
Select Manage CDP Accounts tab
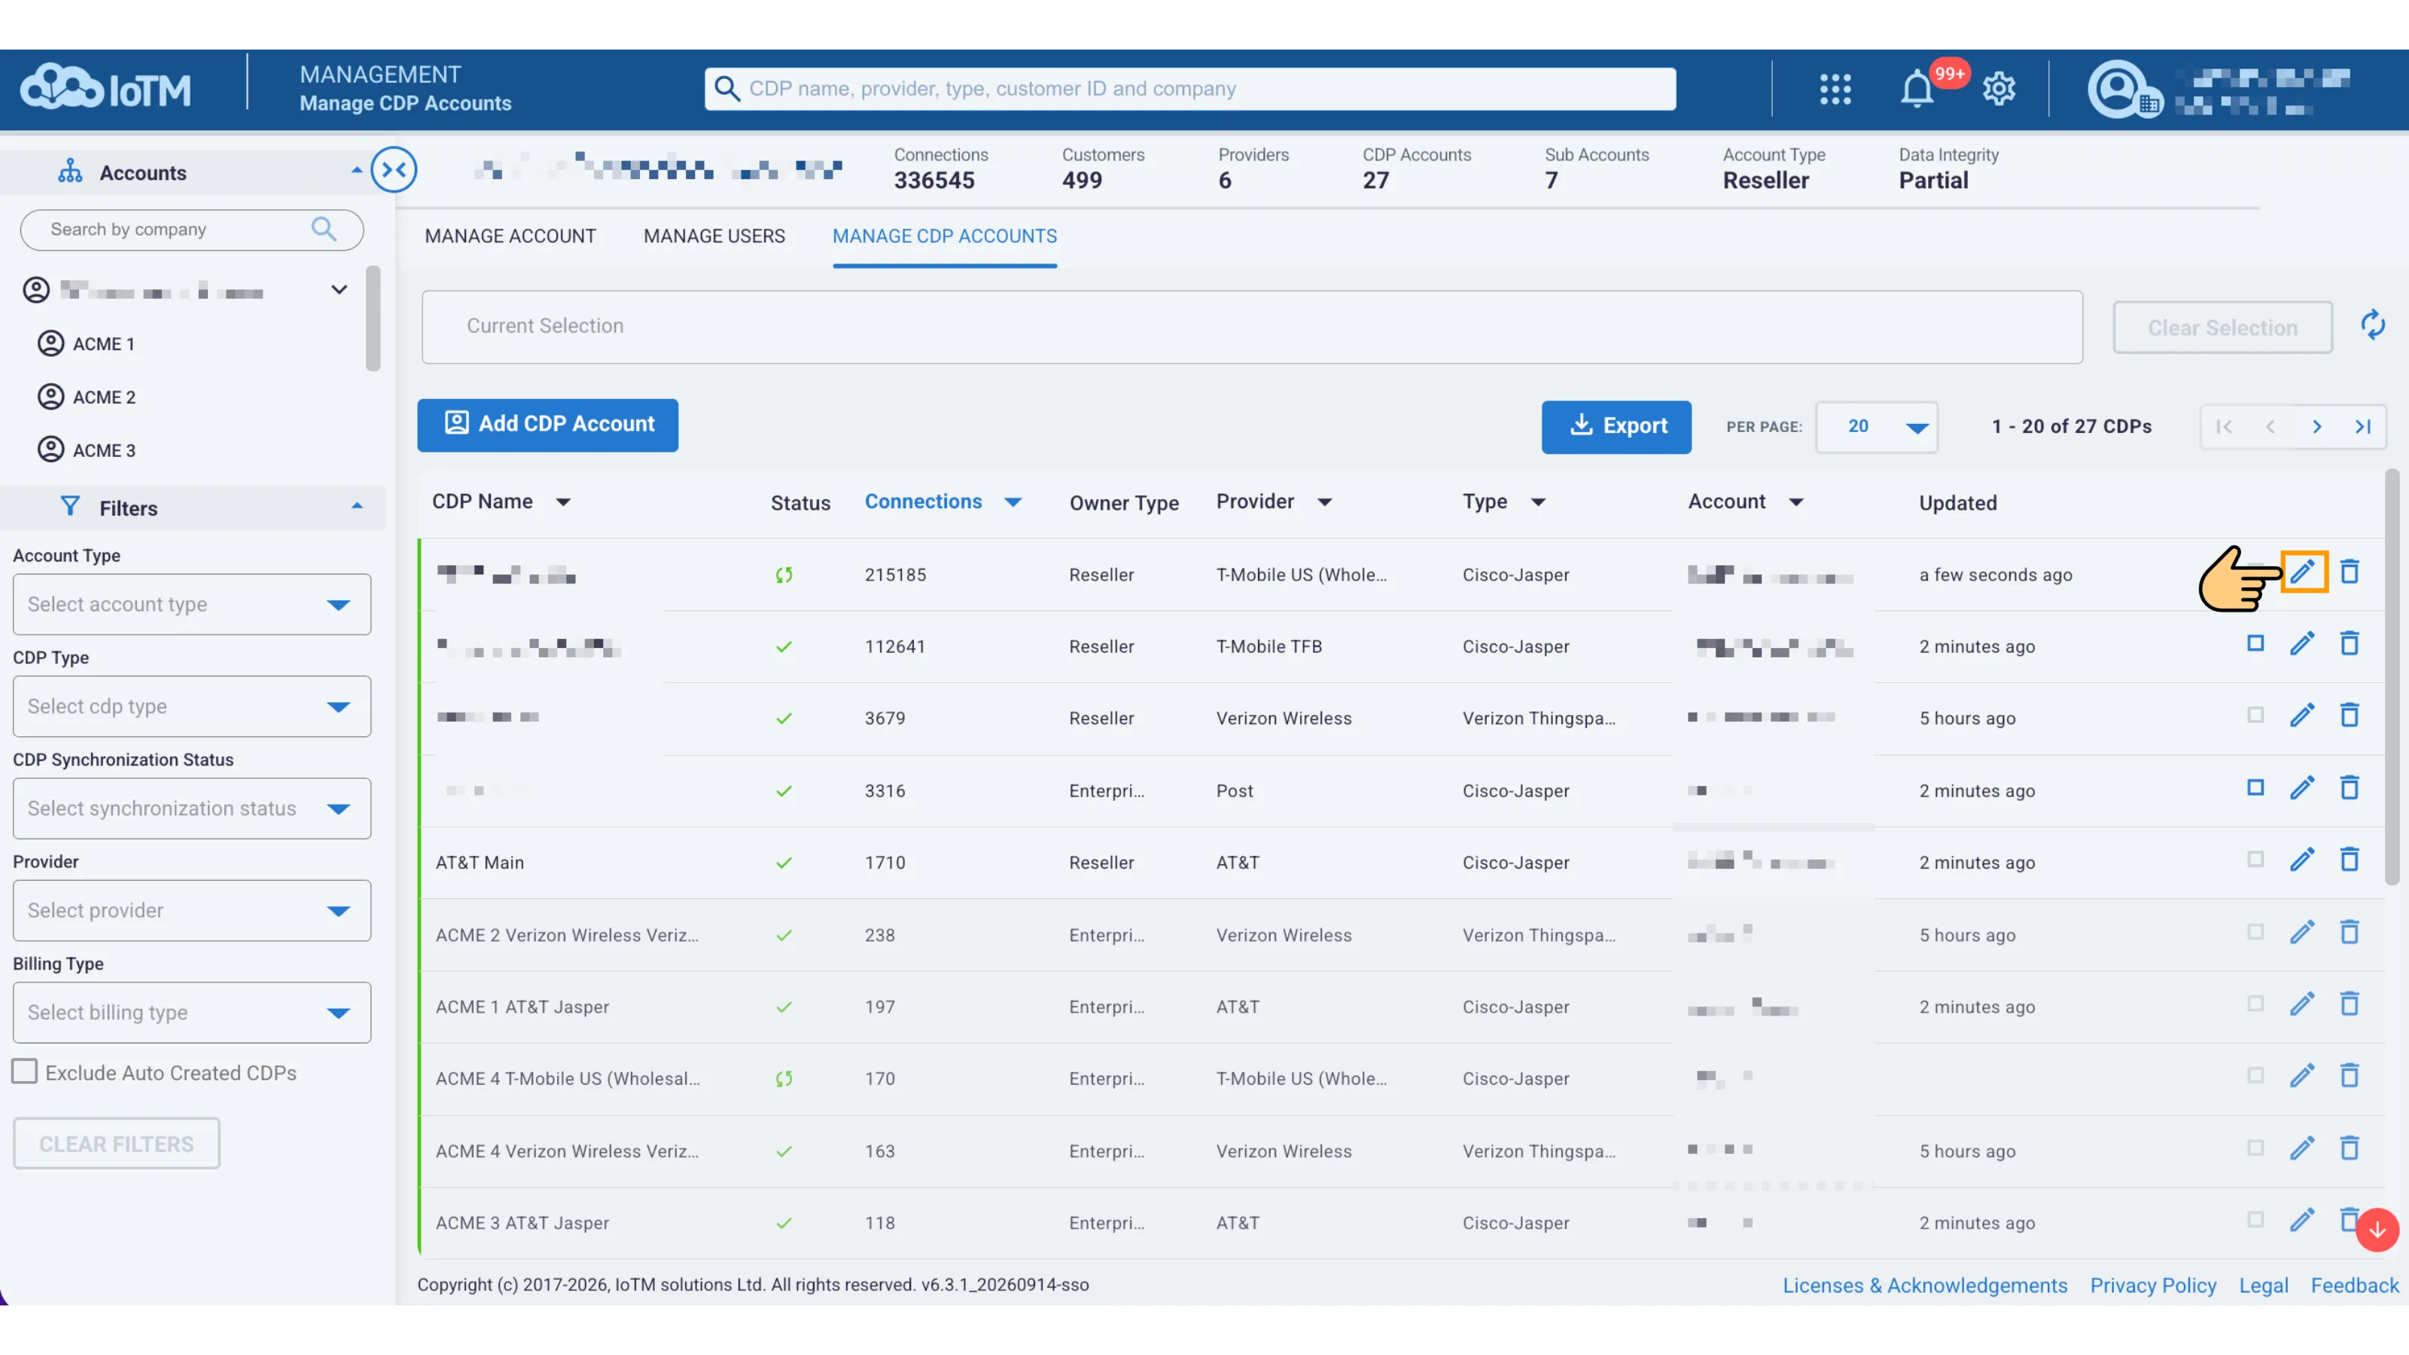945,236
